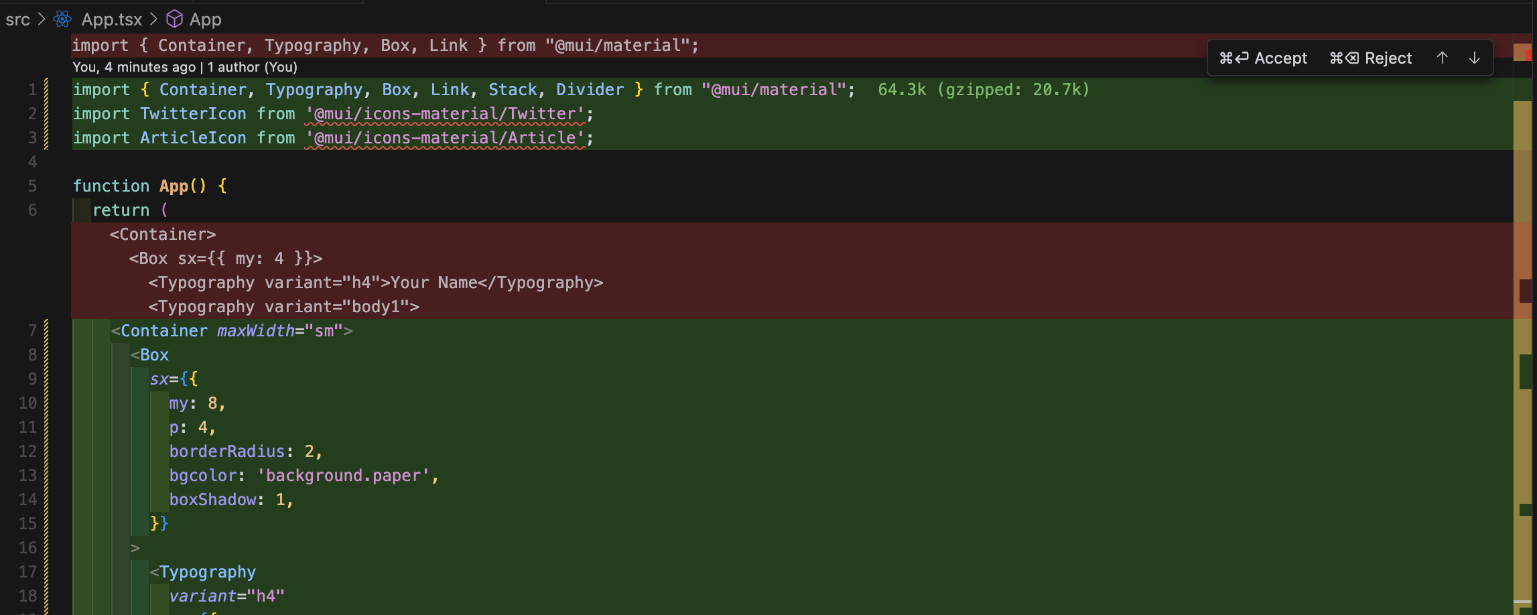The height and width of the screenshot is (615, 1537).
Task: Select App.tsx in breadcrumb
Action: tap(112, 19)
